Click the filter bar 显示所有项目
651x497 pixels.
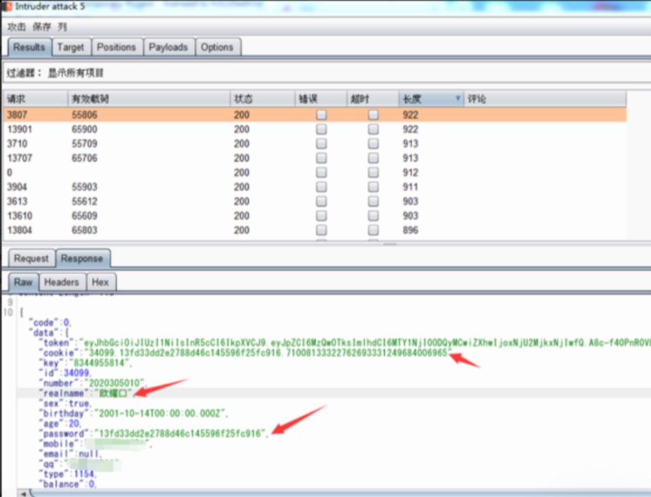77,73
